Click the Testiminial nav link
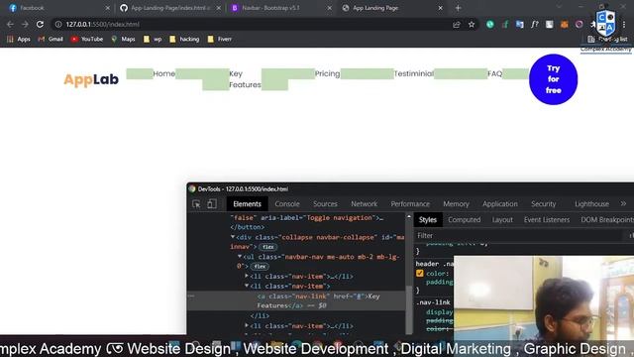The image size is (634, 357). [414, 73]
